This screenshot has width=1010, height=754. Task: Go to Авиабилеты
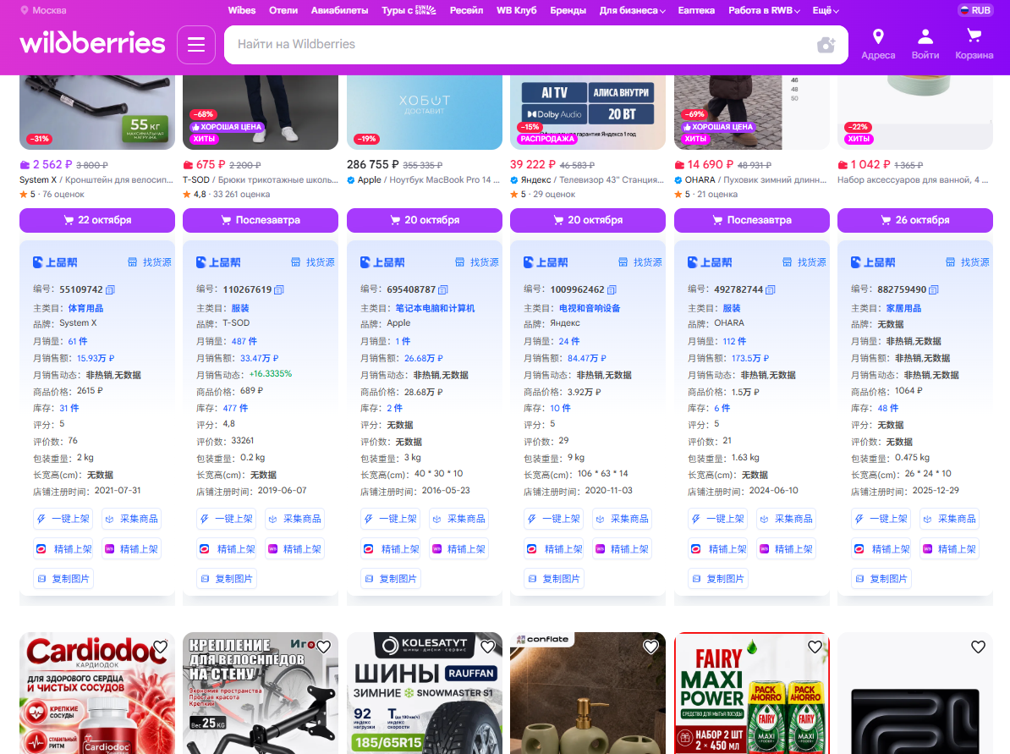339,10
